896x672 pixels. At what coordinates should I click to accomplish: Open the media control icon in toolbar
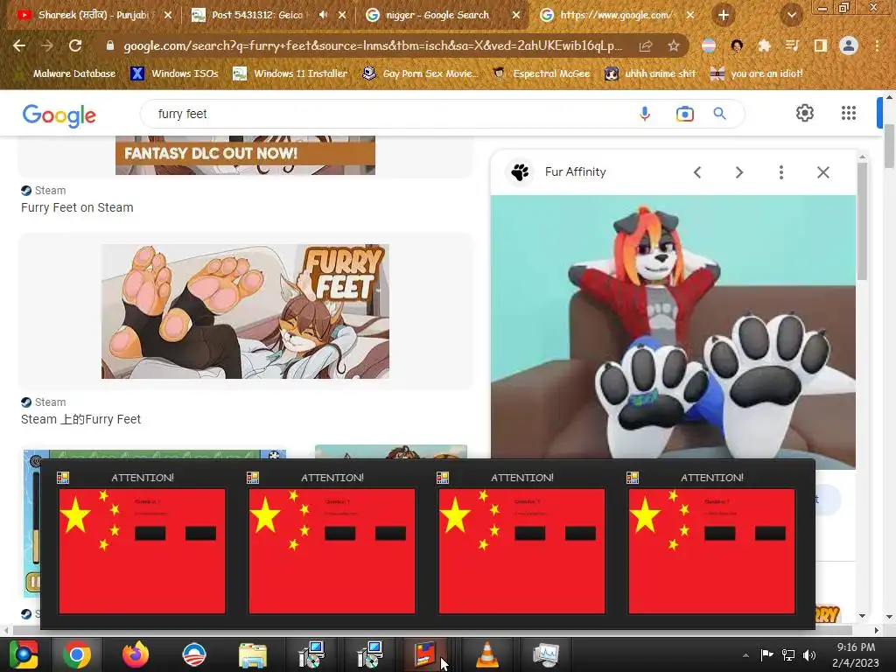792,45
